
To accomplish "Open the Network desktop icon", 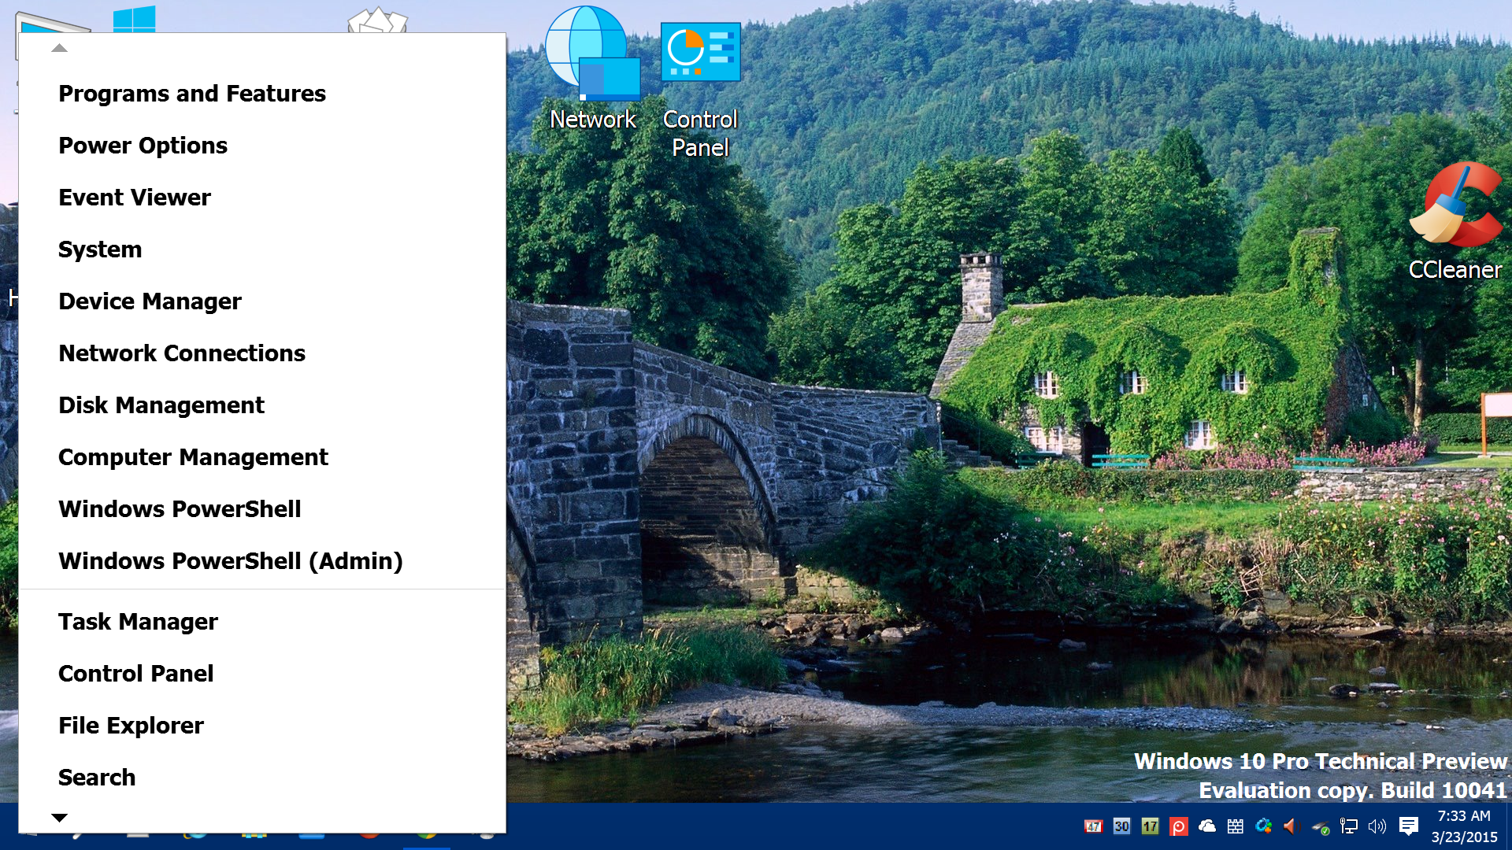I will pos(592,69).
